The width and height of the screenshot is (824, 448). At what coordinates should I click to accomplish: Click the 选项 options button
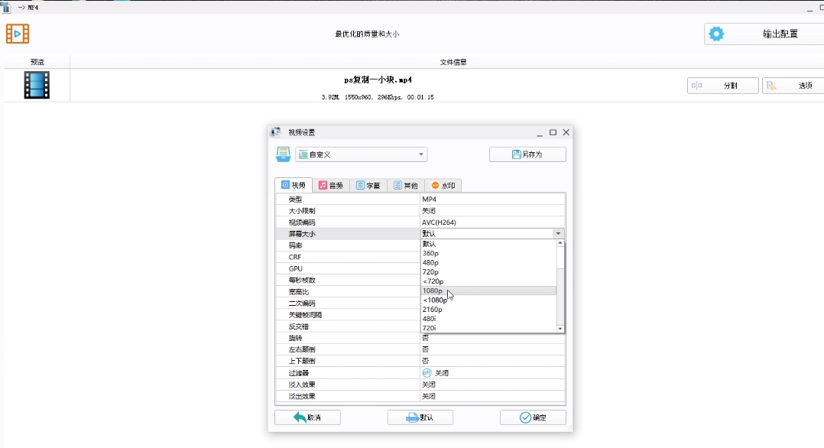click(x=793, y=86)
